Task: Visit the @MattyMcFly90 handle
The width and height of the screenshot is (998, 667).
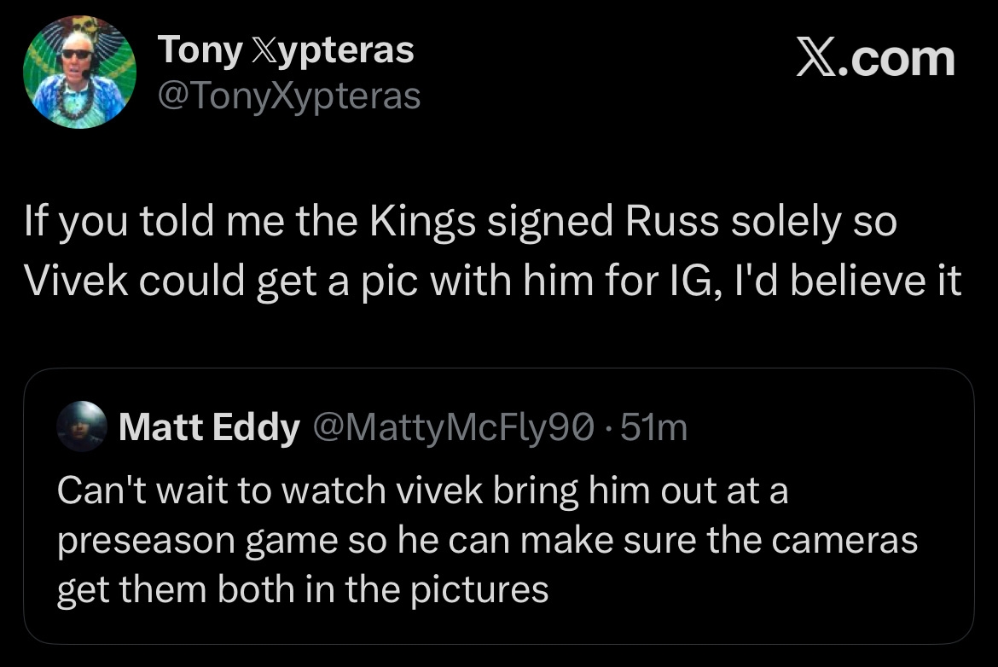Action: 453,427
